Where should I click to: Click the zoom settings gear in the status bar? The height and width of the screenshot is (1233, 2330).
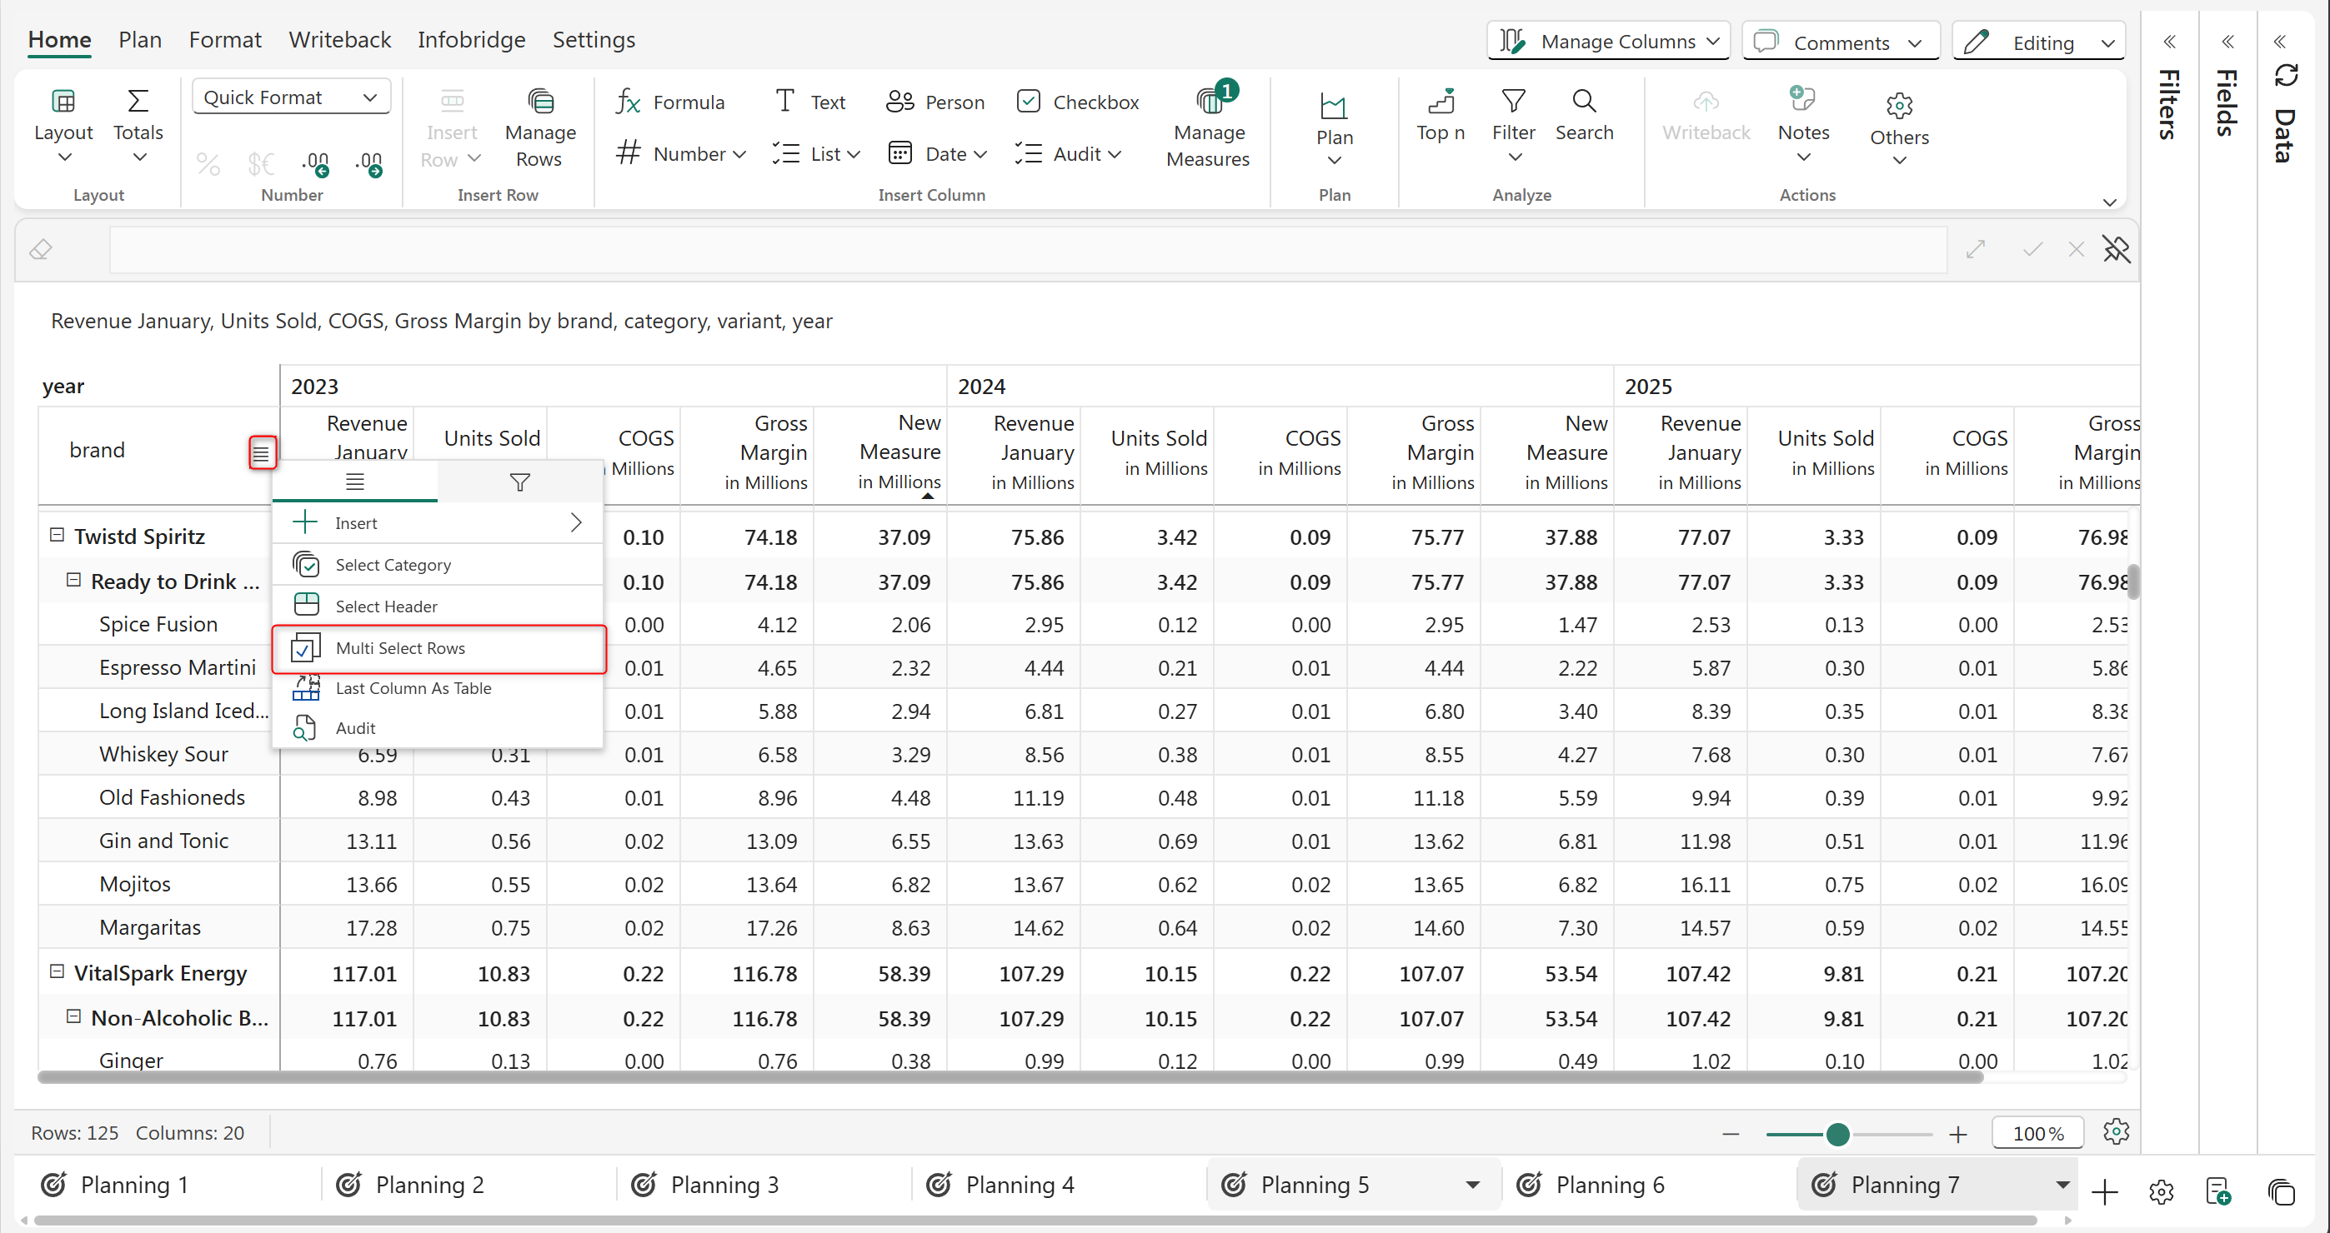[x=2115, y=1131]
